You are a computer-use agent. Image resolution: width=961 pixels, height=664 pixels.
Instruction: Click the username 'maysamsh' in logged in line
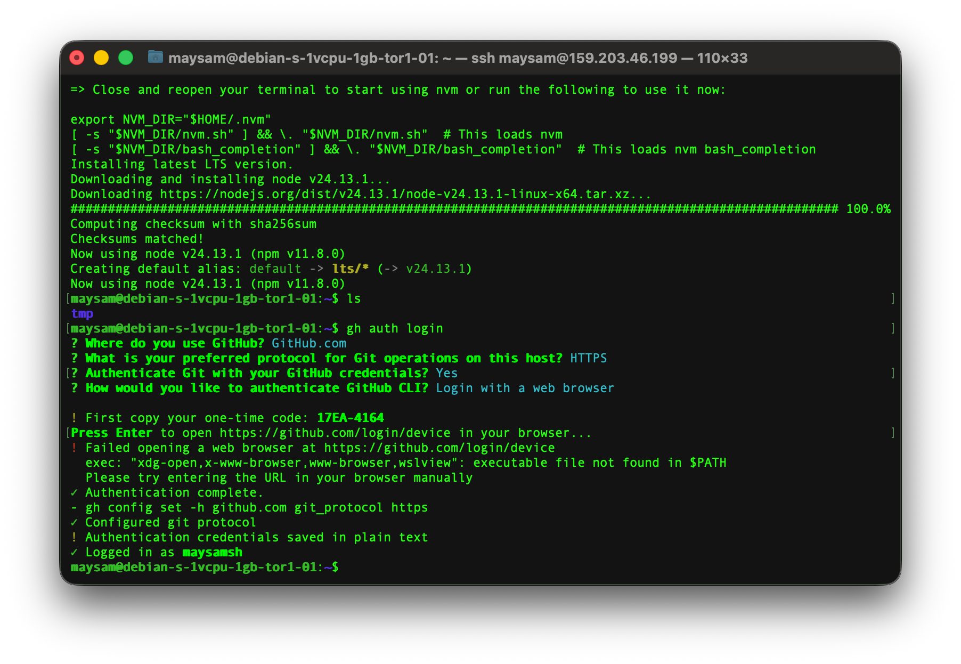(213, 552)
